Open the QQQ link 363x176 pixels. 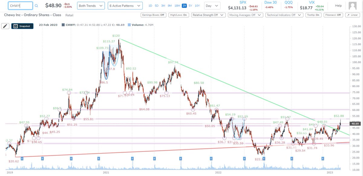[x=289, y=2]
